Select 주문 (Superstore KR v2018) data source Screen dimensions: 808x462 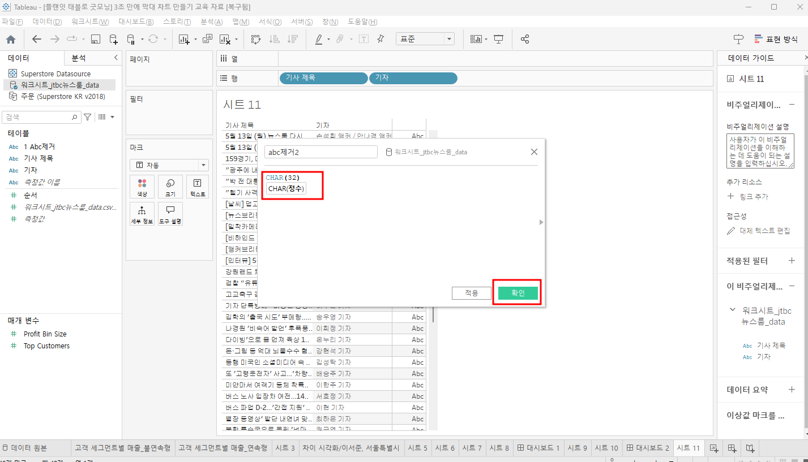pos(63,96)
